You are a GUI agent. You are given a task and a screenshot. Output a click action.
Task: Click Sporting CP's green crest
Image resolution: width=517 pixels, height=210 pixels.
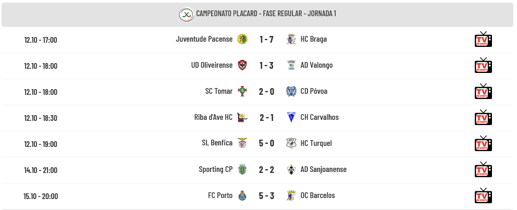pos(242,169)
